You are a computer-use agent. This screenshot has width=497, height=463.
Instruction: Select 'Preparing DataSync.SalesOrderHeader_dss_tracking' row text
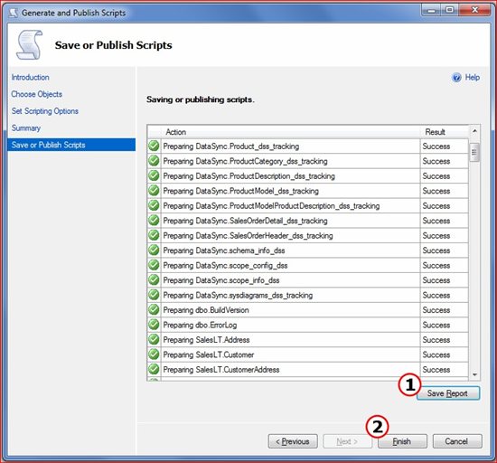tap(248, 236)
